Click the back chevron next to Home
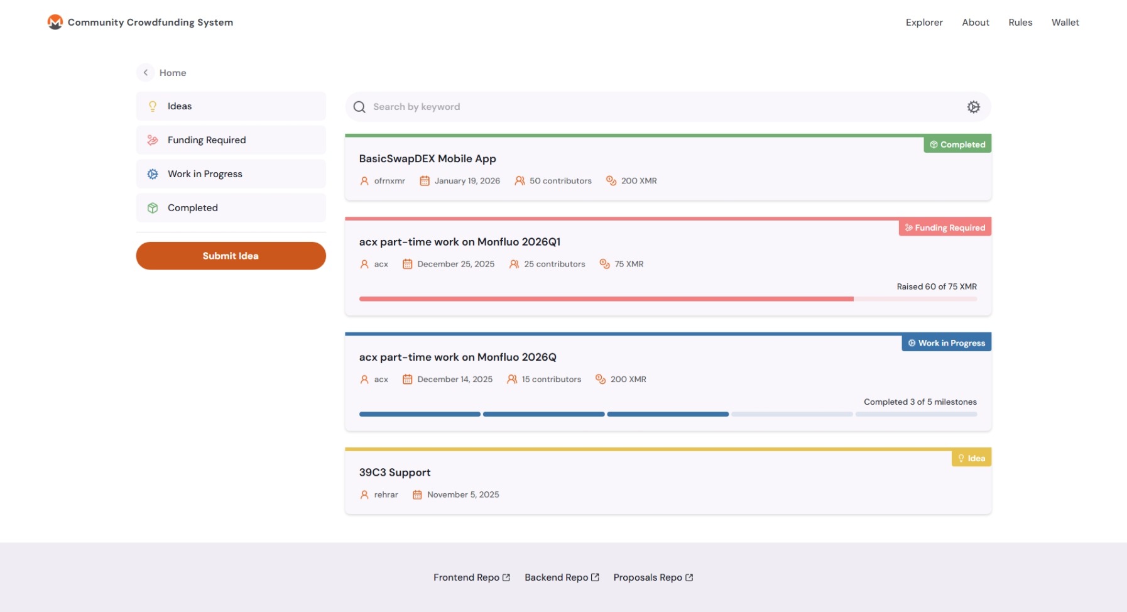 (x=145, y=72)
